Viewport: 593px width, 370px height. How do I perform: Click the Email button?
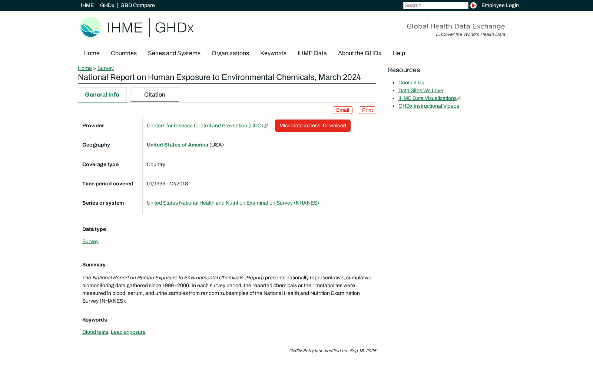[x=342, y=110]
